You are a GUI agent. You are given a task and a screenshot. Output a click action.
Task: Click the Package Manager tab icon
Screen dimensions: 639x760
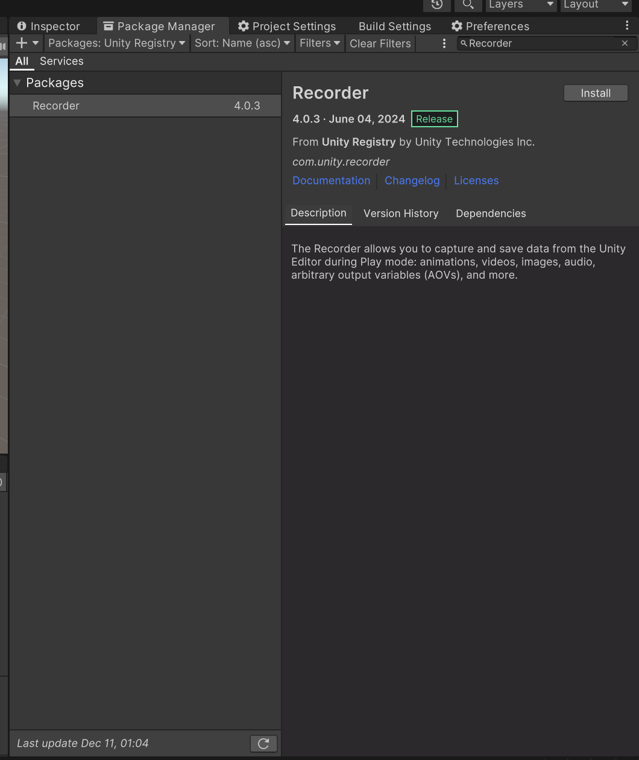pos(109,26)
